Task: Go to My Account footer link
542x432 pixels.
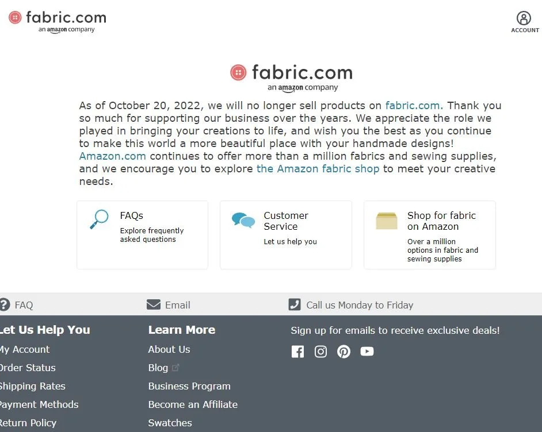Action: click(25, 349)
